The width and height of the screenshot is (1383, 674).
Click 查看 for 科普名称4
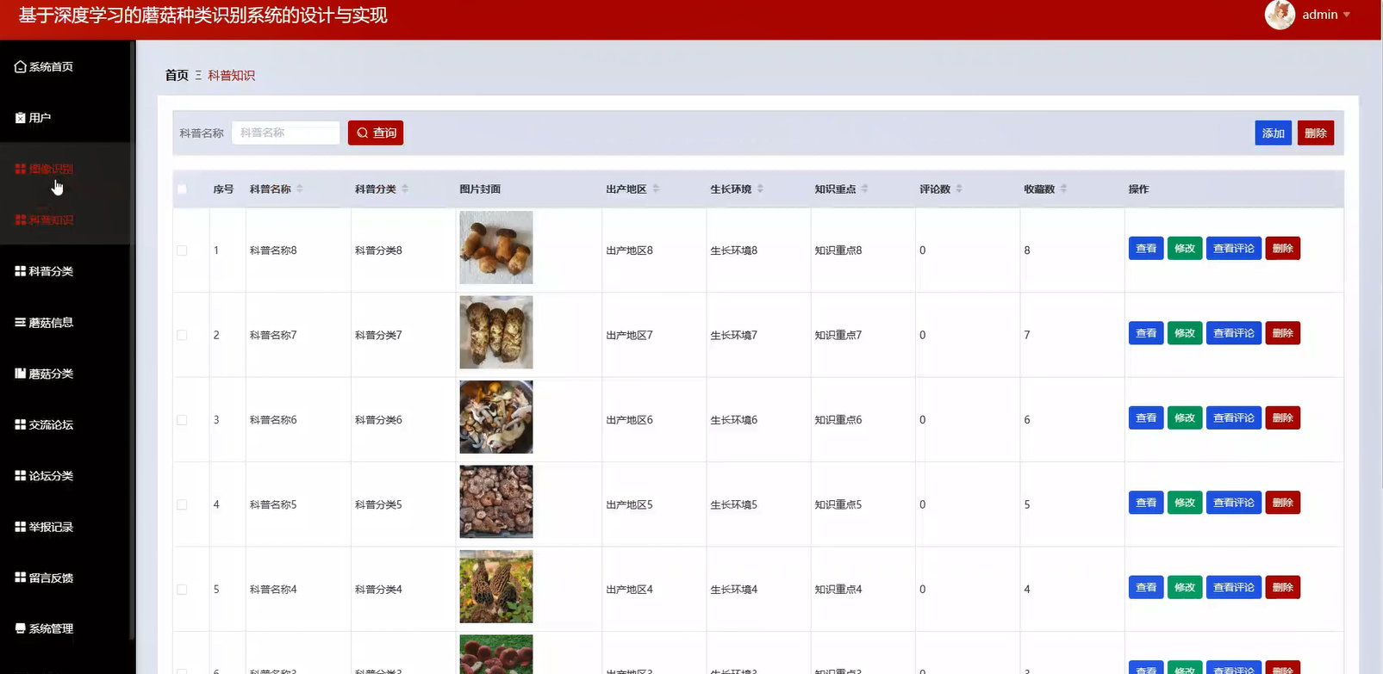click(x=1146, y=588)
